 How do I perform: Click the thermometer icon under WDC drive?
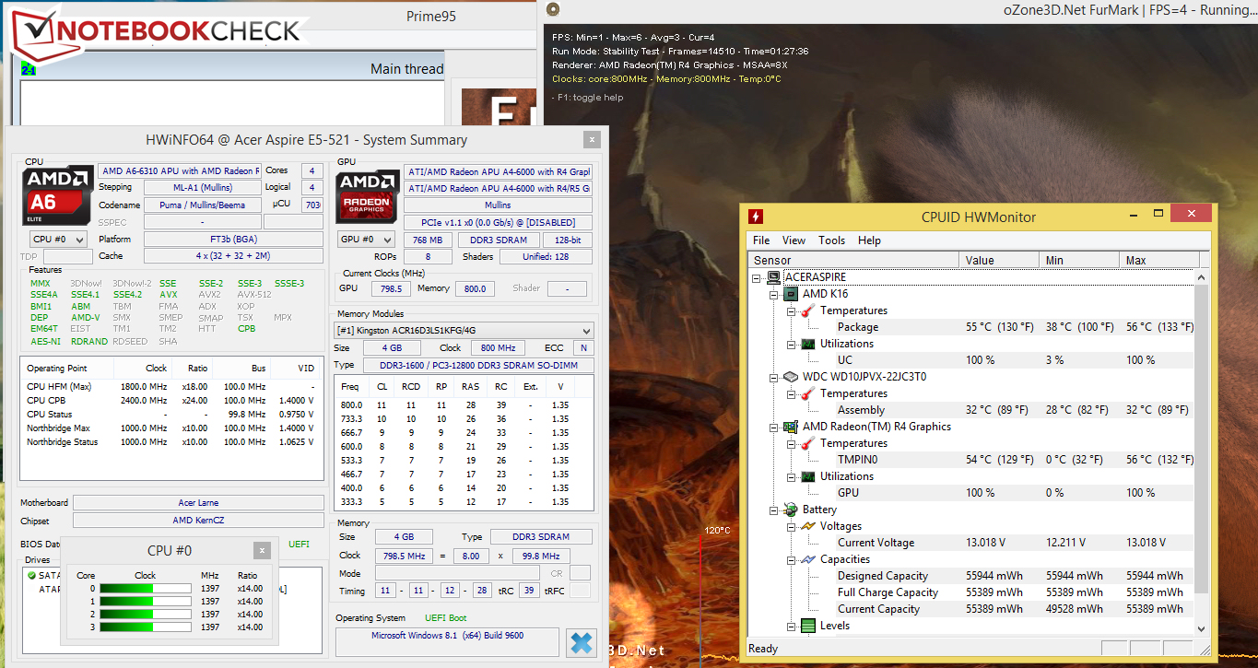807,393
